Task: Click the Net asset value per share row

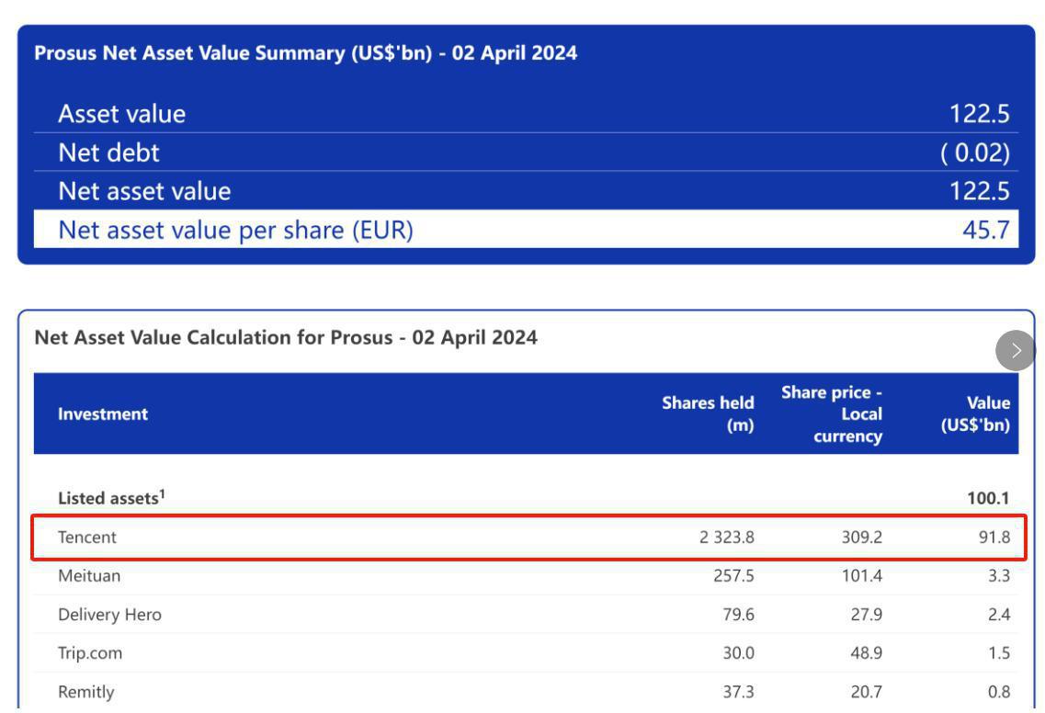Action: [x=526, y=229]
